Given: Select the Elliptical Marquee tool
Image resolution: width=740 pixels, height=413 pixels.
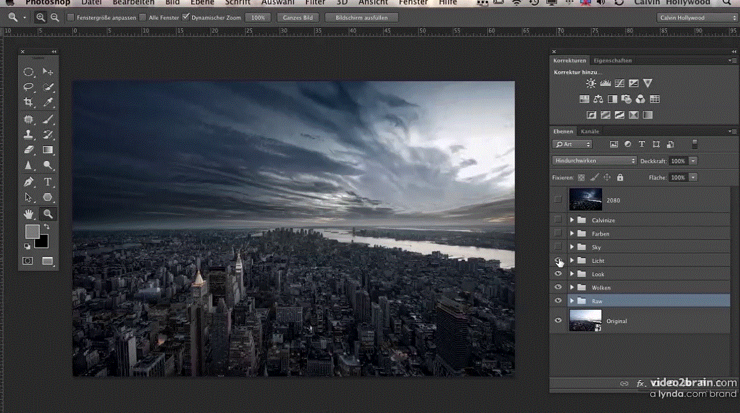Looking at the screenshot, I should 28,72.
